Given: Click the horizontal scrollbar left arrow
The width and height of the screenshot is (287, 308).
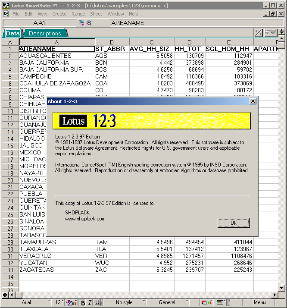Looking at the screenshot, I should [x=12, y=295].
